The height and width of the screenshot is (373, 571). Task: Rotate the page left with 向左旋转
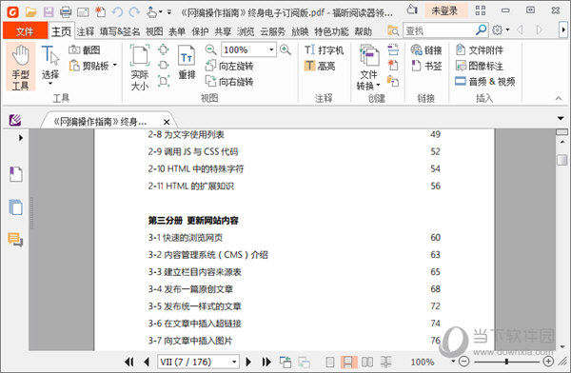pos(229,66)
